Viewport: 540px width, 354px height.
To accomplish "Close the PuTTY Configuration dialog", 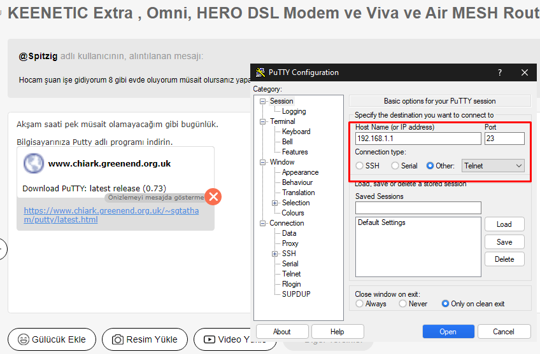I will pos(525,72).
